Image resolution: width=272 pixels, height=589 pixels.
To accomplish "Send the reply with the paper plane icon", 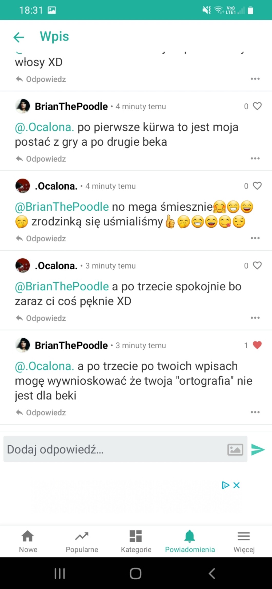I will click(x=258, y=449).
